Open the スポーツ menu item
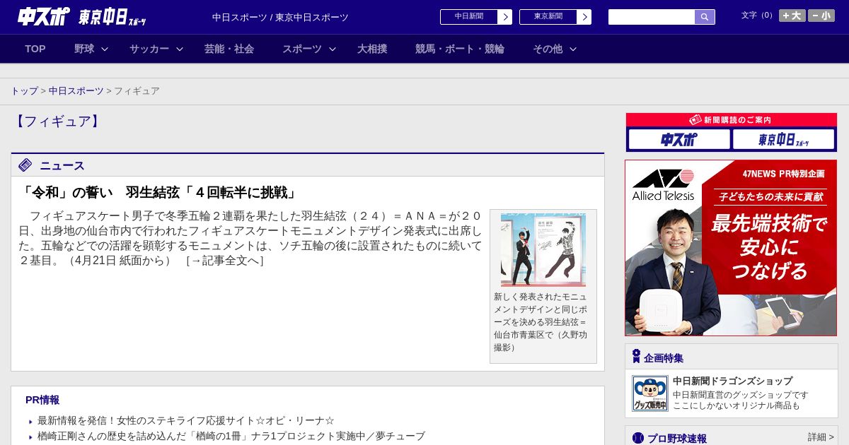The height and width of the screenshot is (445, 849). point(302,49)
